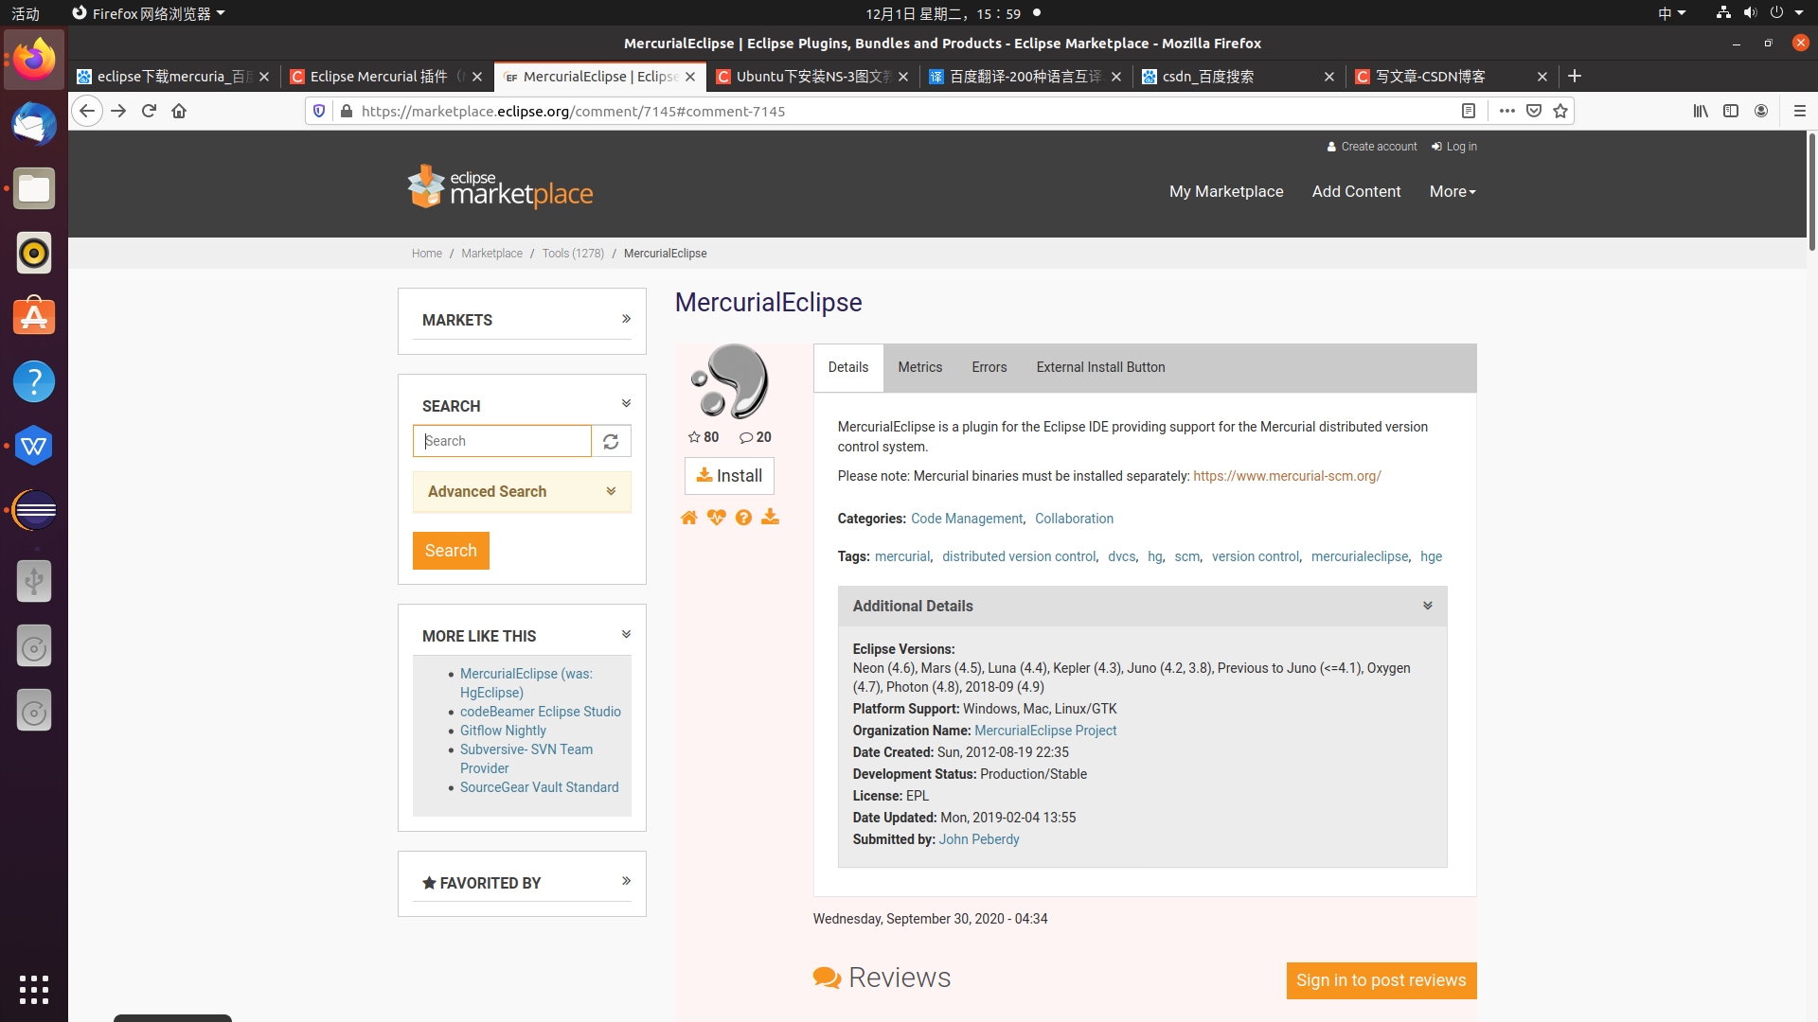Open the mercurial-scm.org link
The image size is (1818, 1022).
pyautogui.click(x=1287, y=476)
